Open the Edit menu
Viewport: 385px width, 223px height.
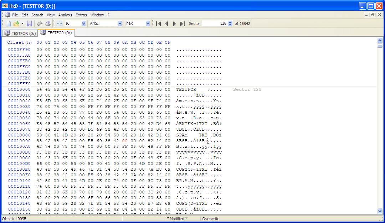click(x=25, y=15)
